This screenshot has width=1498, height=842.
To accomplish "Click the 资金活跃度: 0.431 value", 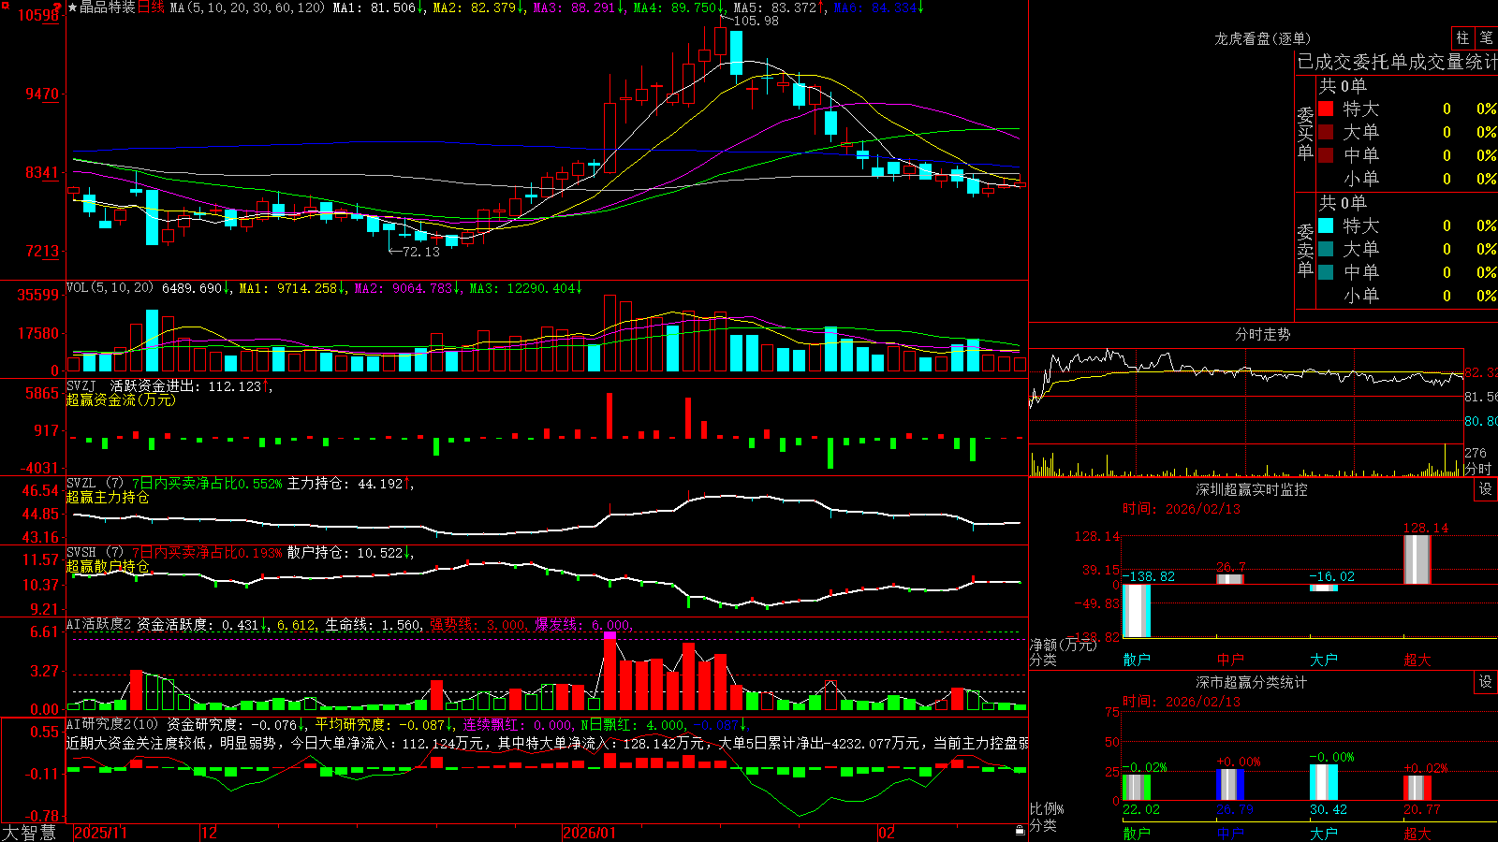I will coord(202,625).
